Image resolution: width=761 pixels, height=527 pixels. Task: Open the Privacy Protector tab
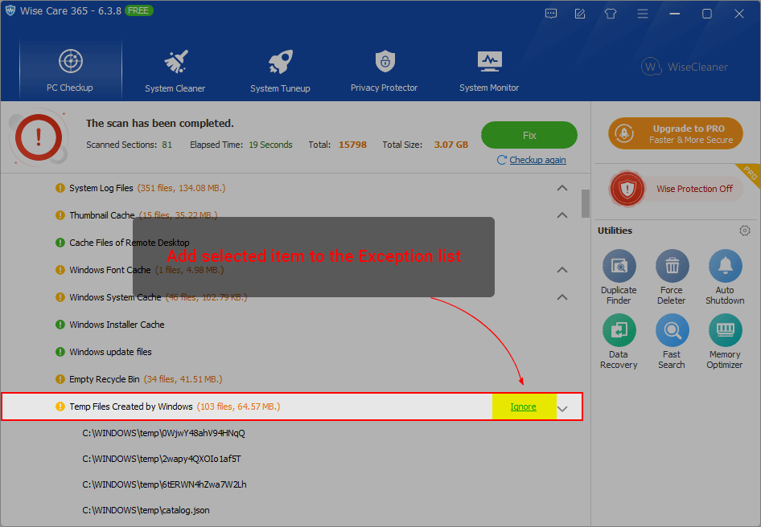385,71
